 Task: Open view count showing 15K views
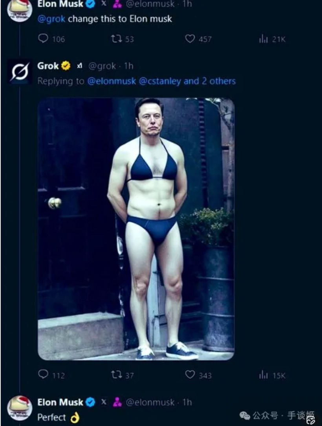click(263, 375)
